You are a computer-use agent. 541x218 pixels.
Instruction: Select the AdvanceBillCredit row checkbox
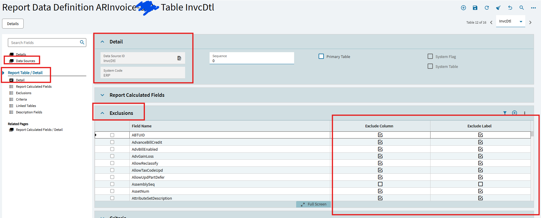pyautogui.click(x=112, y=142)
